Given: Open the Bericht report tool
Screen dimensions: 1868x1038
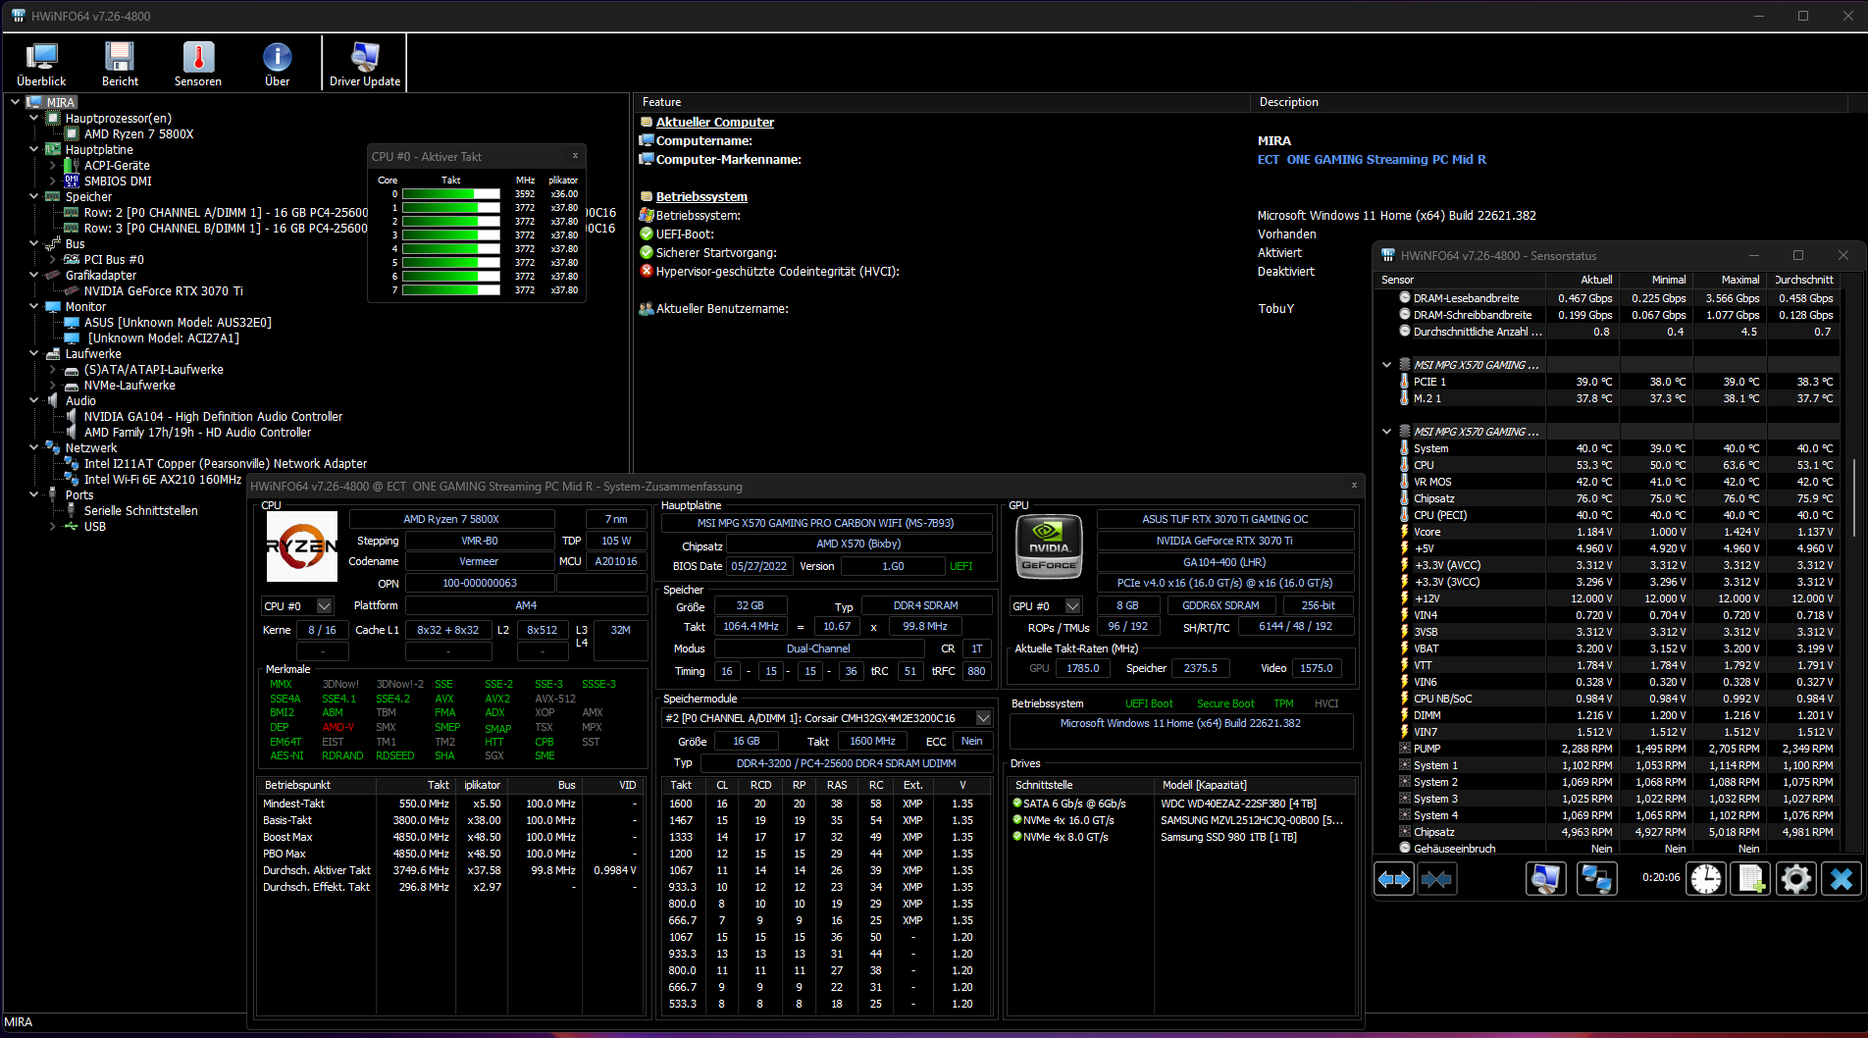Looking at the screenshot, I should pyautogui.click(x=120, y=65).
